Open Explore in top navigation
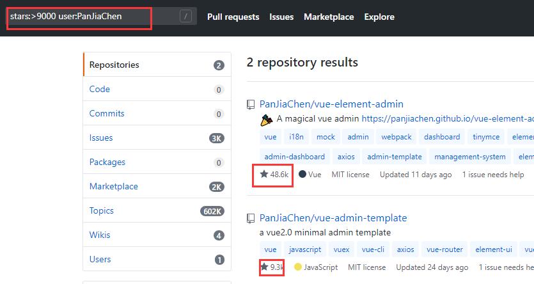 pyautogui.click(x=379, y=17)
